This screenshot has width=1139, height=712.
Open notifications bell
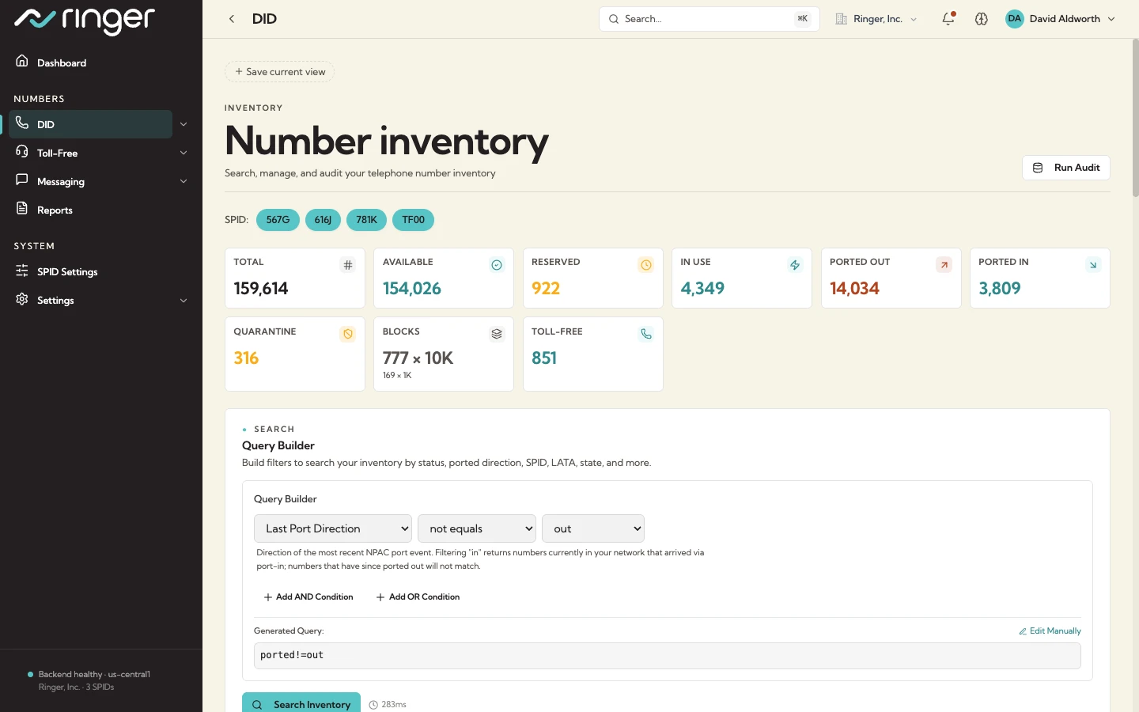(948, 19)
